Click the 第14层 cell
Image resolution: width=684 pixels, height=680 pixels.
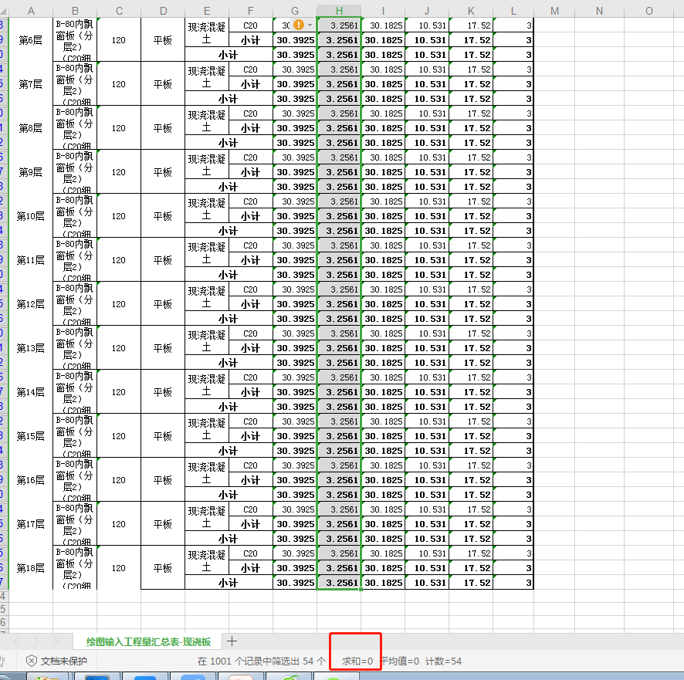31,392
